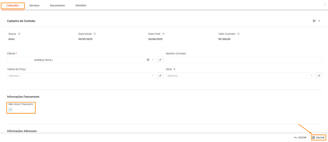Open the external link icon next to Cliente
Viewport: 328px width, 142px height.
(160, 60)
